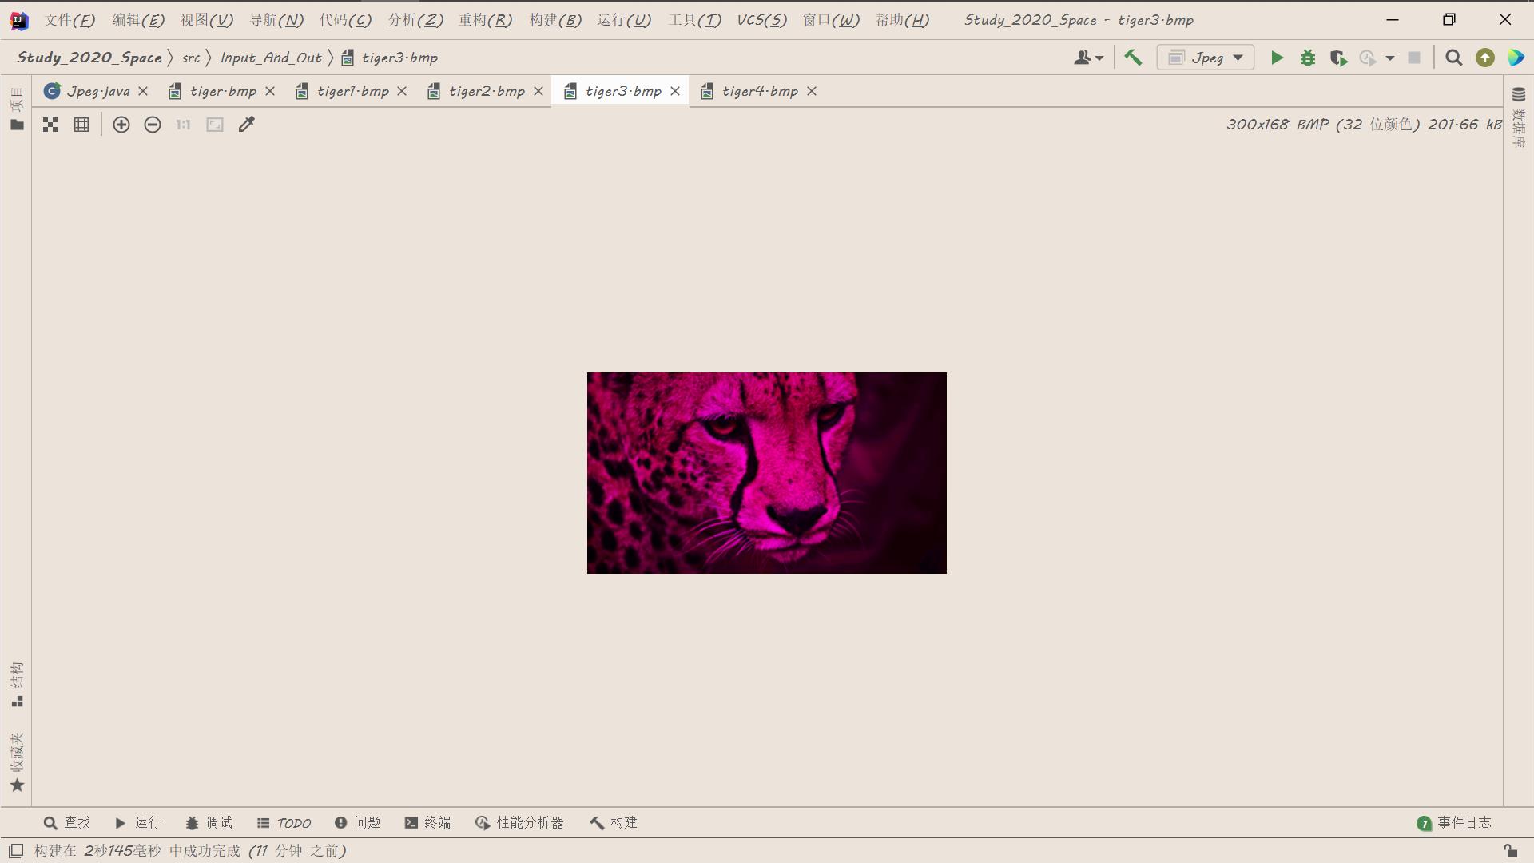This screenshot has width=1534, height=863.
Task: Click the Input_And_Out breadcrumb
Action: (271, 58)
